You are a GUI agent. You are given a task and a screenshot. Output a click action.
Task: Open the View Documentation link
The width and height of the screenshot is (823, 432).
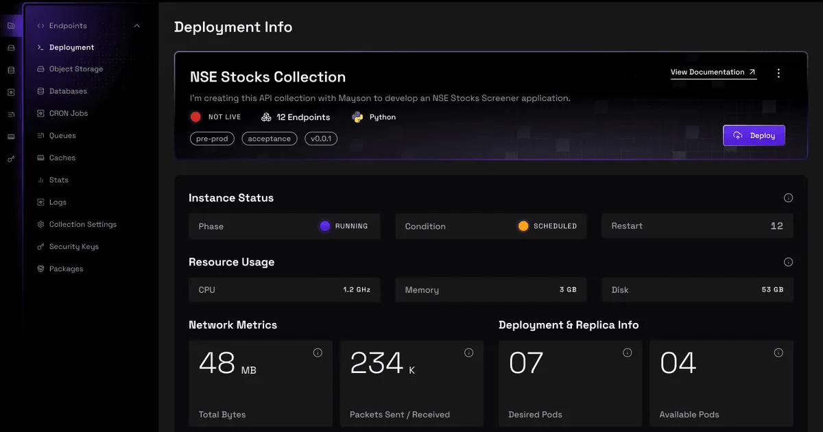[713, 72]
